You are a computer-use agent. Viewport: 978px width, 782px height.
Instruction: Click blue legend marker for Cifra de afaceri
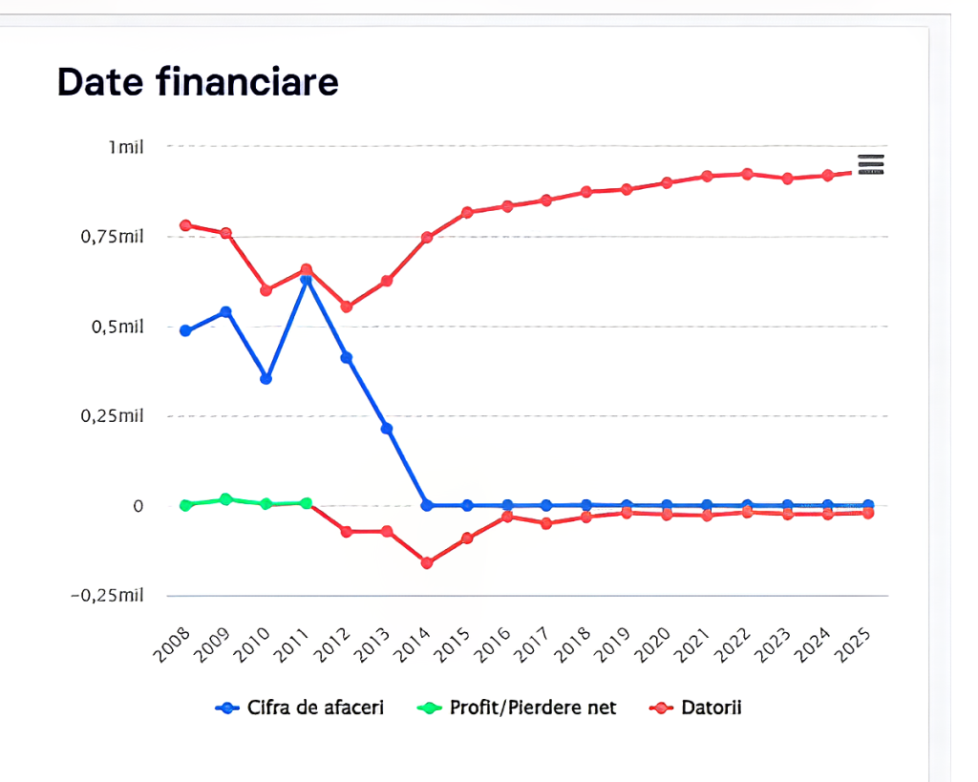point(227,708)
